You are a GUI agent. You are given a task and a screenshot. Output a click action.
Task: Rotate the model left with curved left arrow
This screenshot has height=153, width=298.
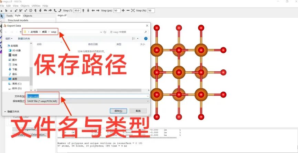pyautogui.click(x=45, y=11)
